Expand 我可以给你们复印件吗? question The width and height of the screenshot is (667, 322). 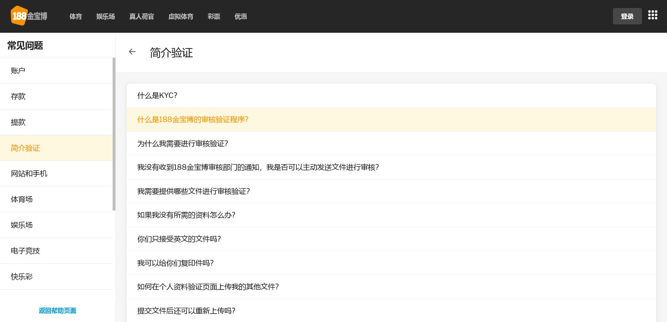[x=391, y=263]
